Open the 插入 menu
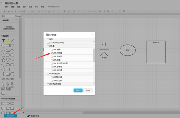This screenshot has width=180, height=118. 25,7
